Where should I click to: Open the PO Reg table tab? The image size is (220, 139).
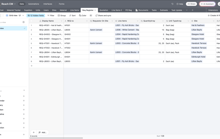[x=129, y=10]
